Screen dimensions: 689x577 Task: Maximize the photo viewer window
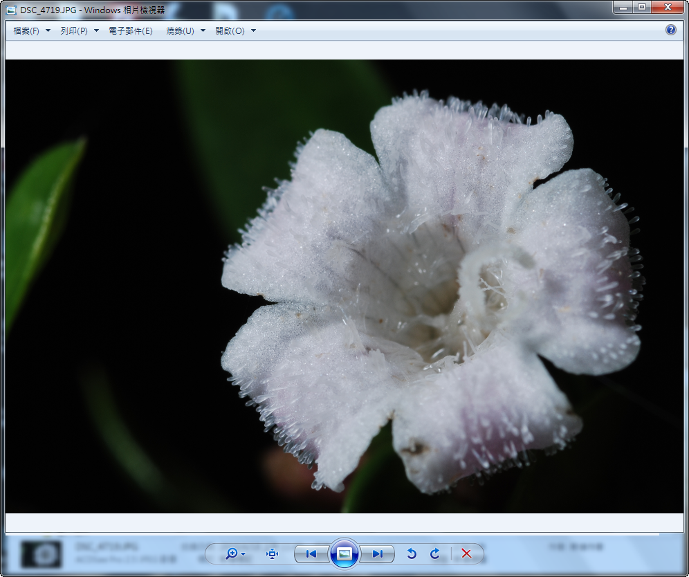pos(641,7)
